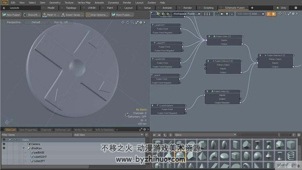Image resolution: width=302 pixels, height=170 pixels.
Task: Click the schematic up arrow icon
Action: coord(227,14)
